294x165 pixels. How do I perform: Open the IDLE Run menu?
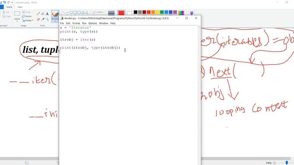tap(84, 23)
